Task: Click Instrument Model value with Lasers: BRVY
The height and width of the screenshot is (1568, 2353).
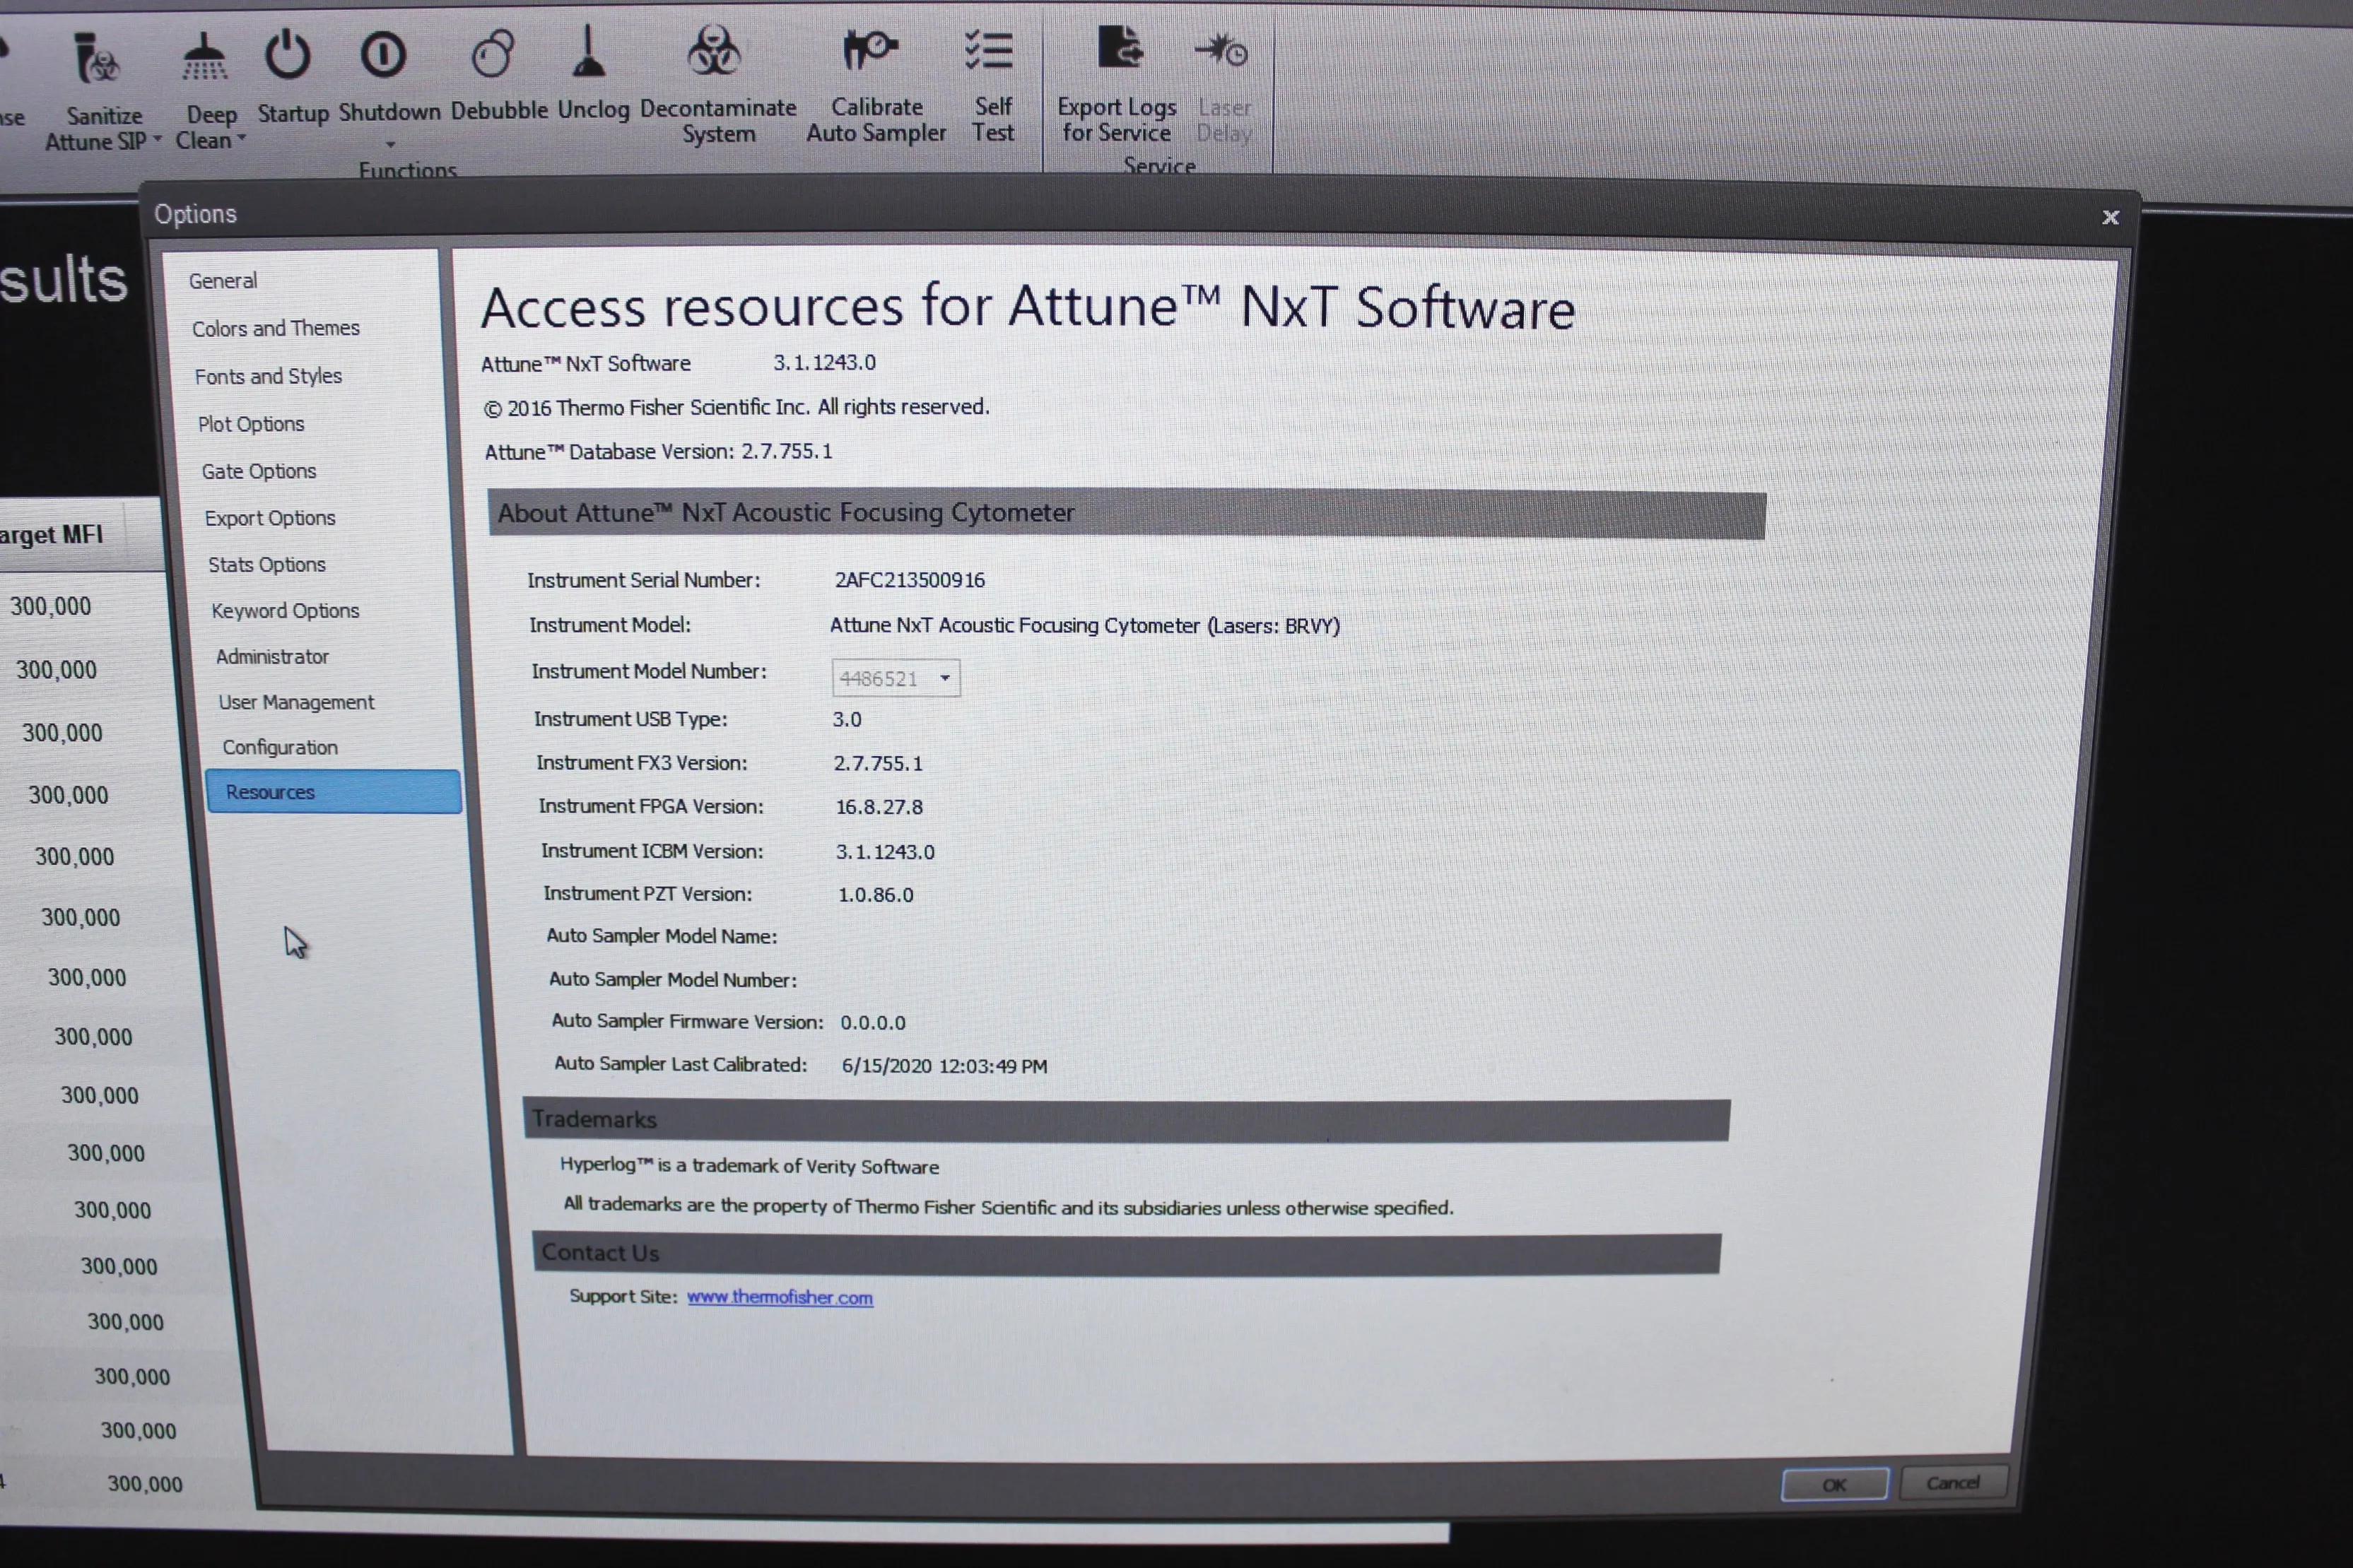Action: coord(1085,626)
